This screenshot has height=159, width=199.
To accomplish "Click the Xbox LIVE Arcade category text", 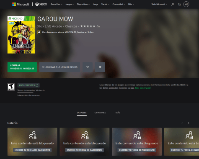I will 49,26.
